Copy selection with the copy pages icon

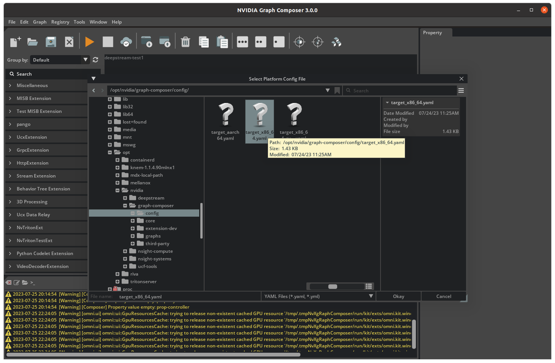click(x=204, y=42)
